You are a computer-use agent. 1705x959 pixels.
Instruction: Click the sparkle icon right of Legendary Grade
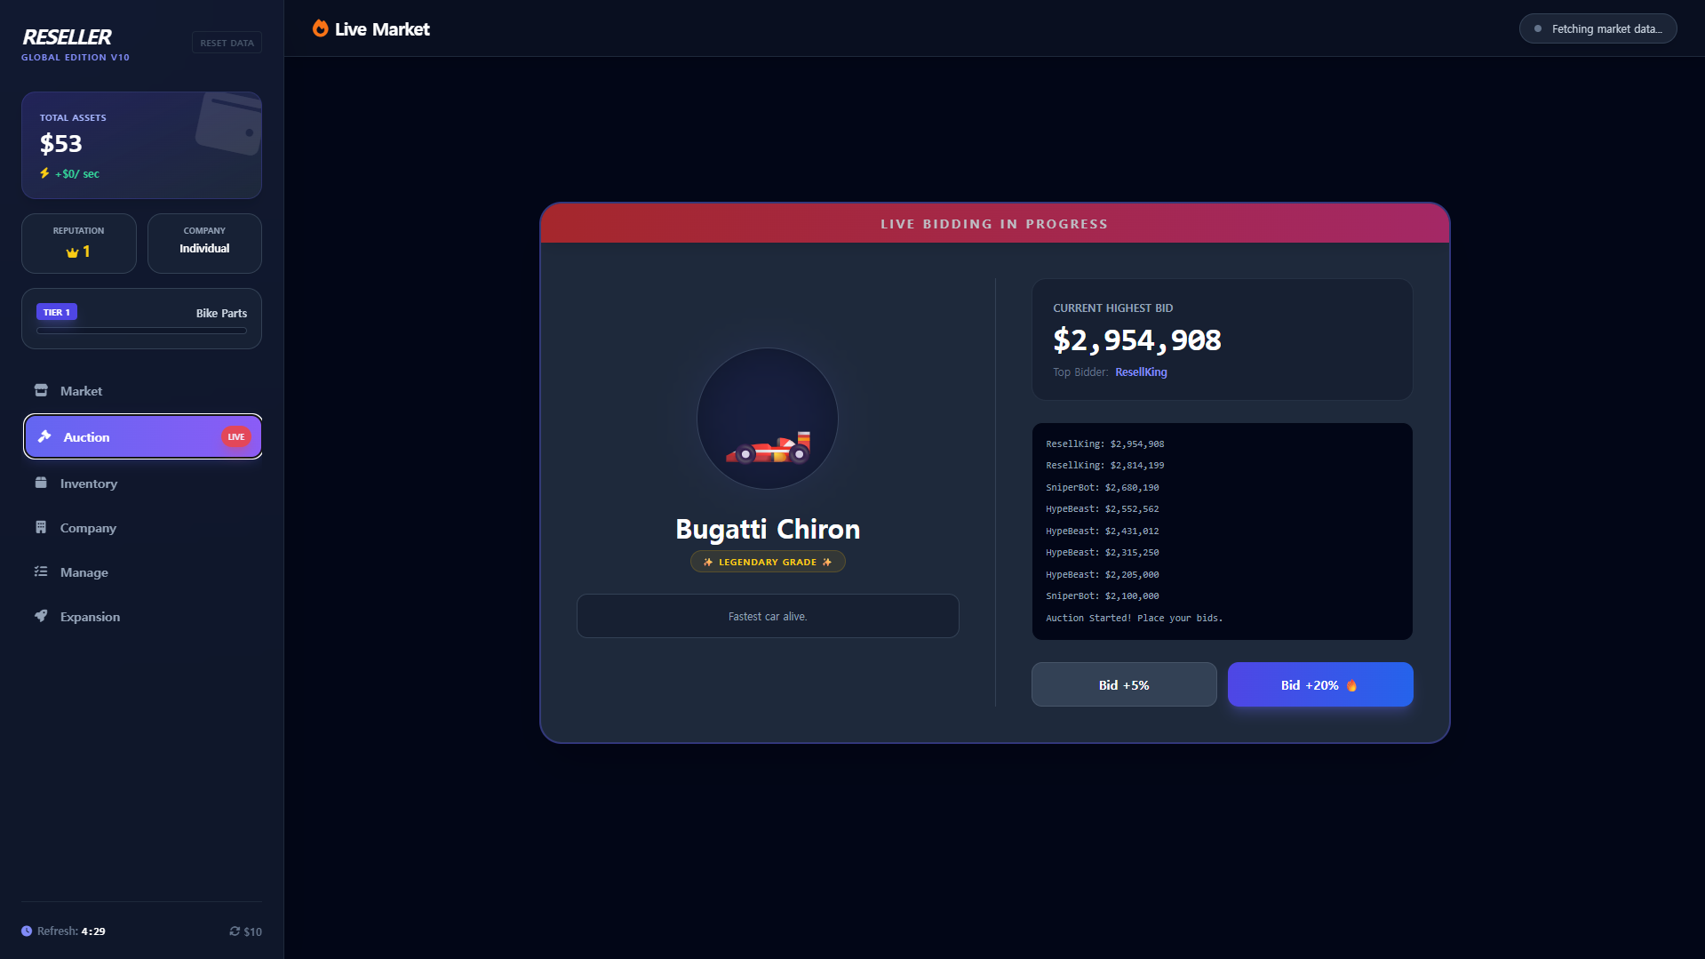point(827,562)
